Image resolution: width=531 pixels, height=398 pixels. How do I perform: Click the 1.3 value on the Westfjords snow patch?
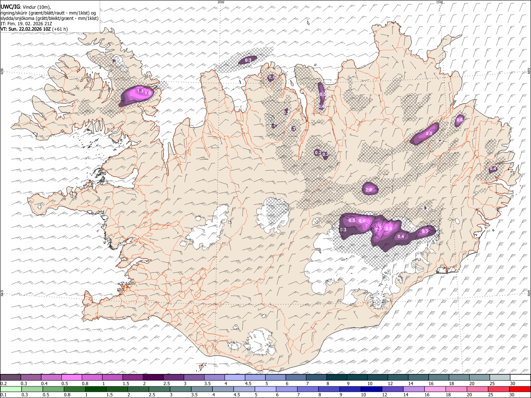[x=140, y=91]
